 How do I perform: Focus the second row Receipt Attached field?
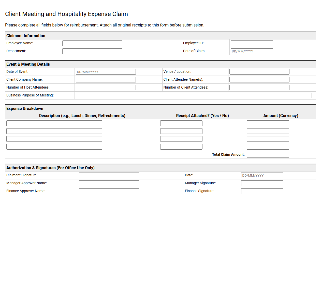(x=181, y=131)
